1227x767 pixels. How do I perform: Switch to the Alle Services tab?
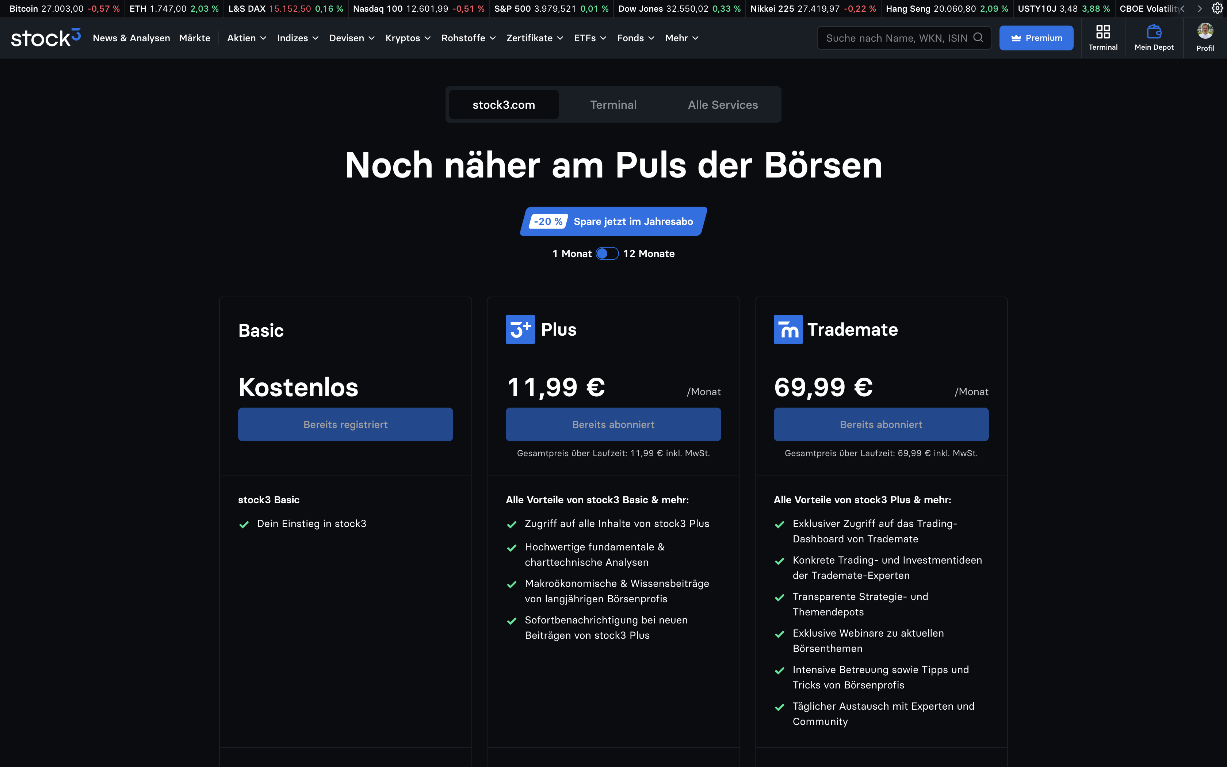pos(723,104)
